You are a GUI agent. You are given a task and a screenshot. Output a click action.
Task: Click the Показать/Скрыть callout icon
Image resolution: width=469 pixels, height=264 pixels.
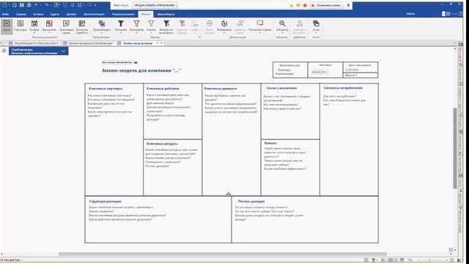260,23
